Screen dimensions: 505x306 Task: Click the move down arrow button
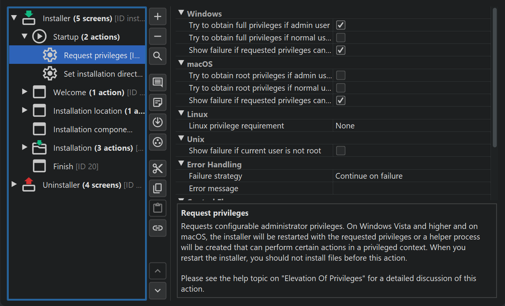pyautogui.click(x=158, y=291)
